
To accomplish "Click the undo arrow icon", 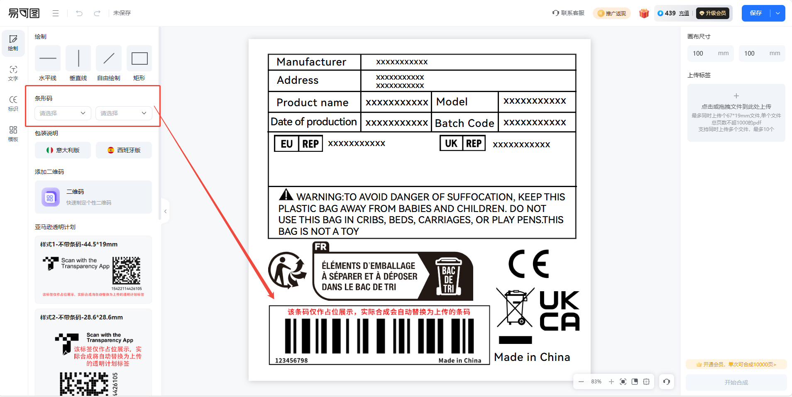I will [79, 13].
